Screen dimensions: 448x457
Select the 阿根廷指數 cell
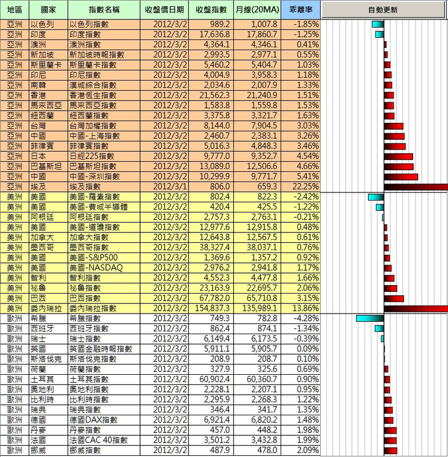pos(104,217)
